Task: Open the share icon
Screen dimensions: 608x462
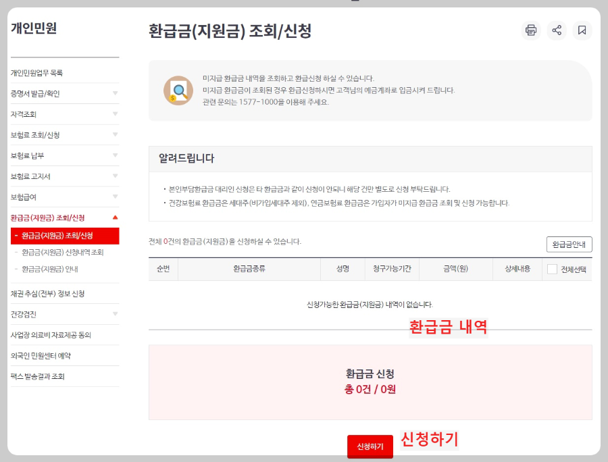Action: [557, 30]
